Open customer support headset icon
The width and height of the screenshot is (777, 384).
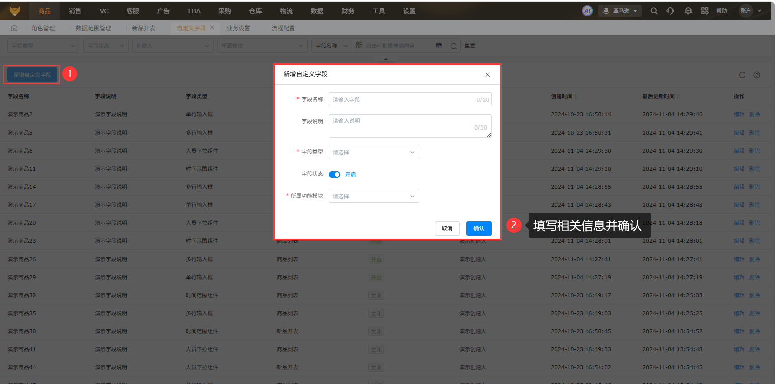[670, 11]
